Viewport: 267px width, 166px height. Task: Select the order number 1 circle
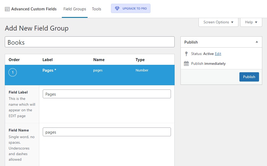pos(12,72)
